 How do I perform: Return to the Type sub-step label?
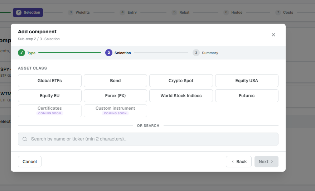(31, 53)
